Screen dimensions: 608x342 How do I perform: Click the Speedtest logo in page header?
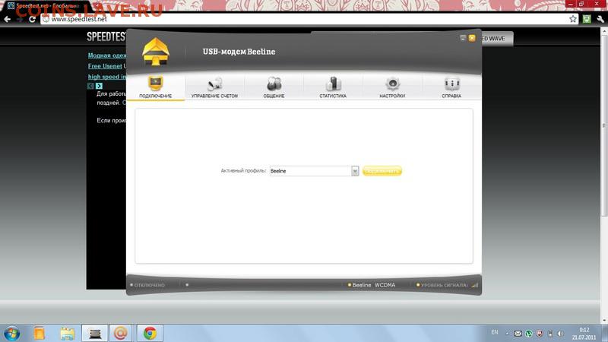tap(106, 36)
